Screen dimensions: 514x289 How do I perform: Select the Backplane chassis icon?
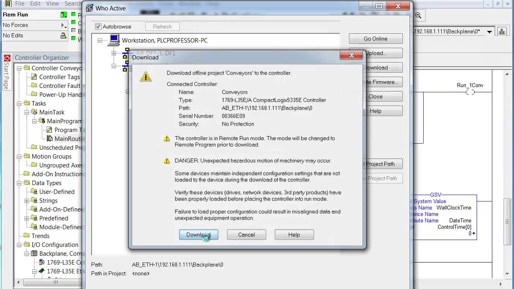[34, 253]
